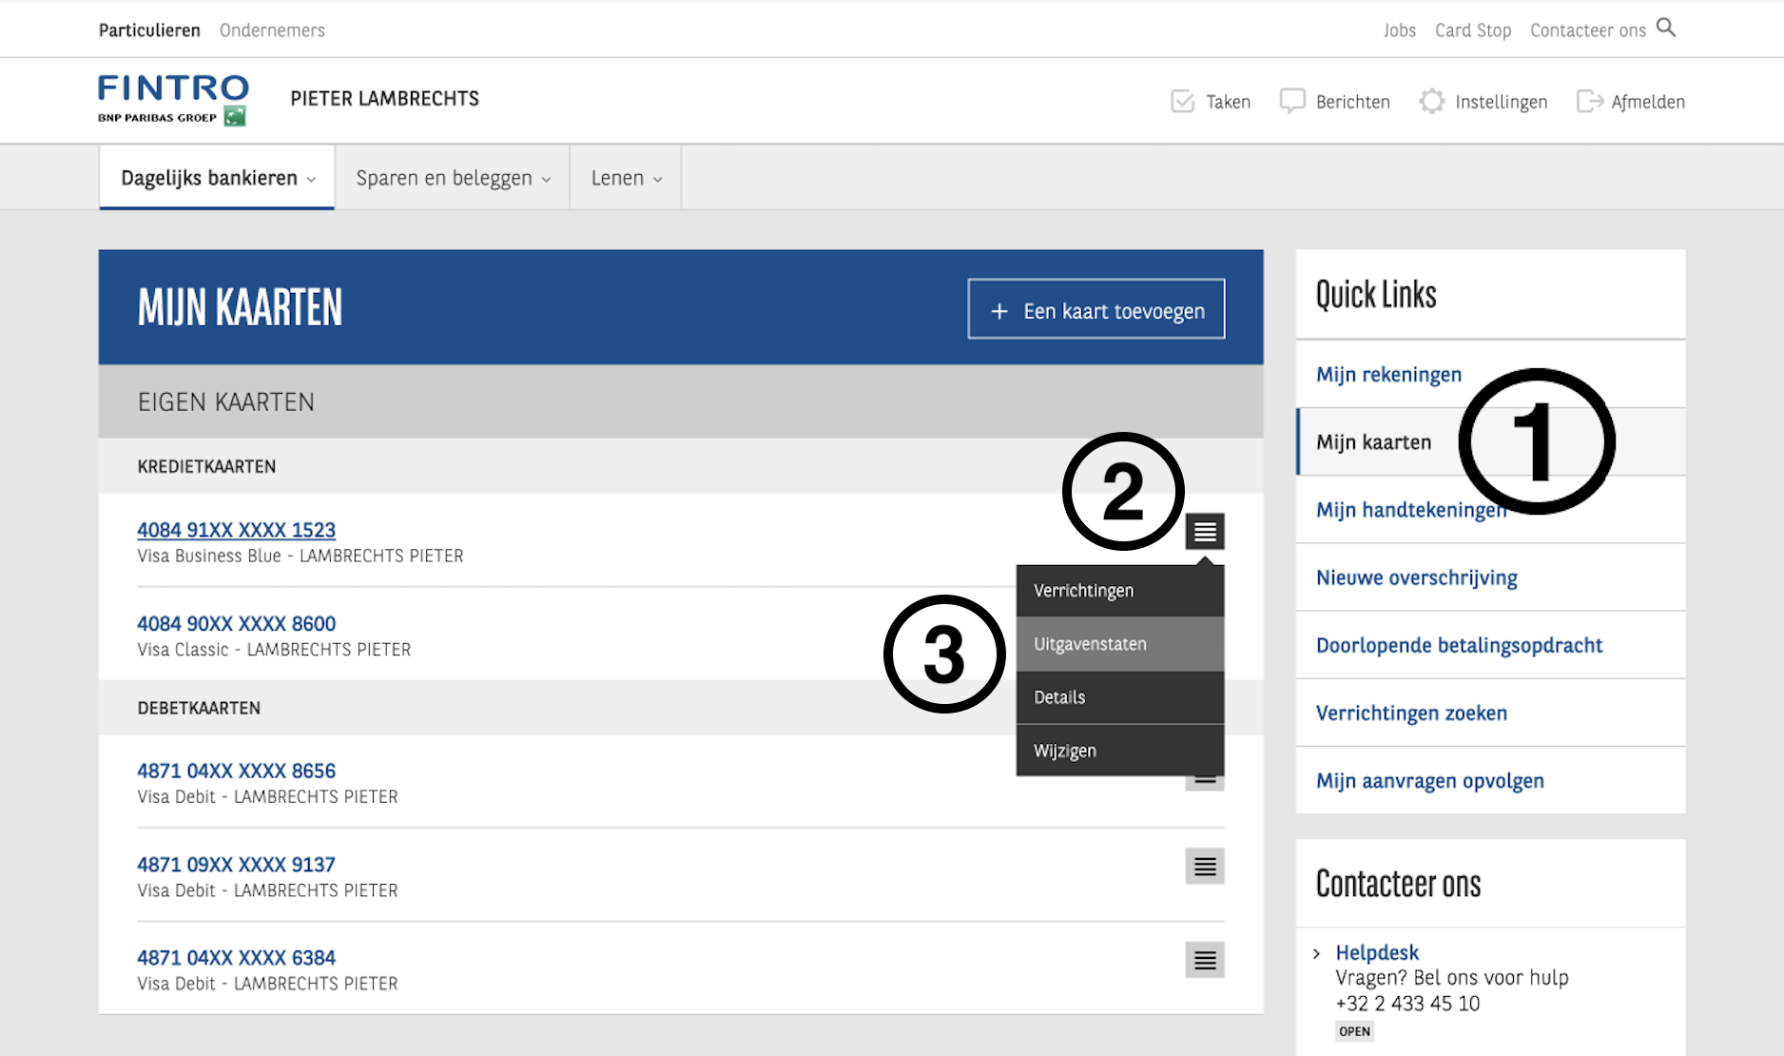Viewport: 1784px width, 1056px height.
Task: Click the Taken label
Action: (1228, 102)
